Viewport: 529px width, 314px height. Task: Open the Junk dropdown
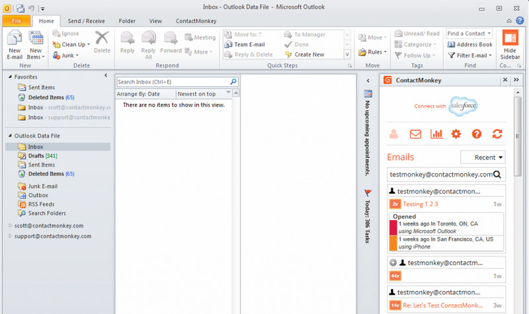click(65, 56)
